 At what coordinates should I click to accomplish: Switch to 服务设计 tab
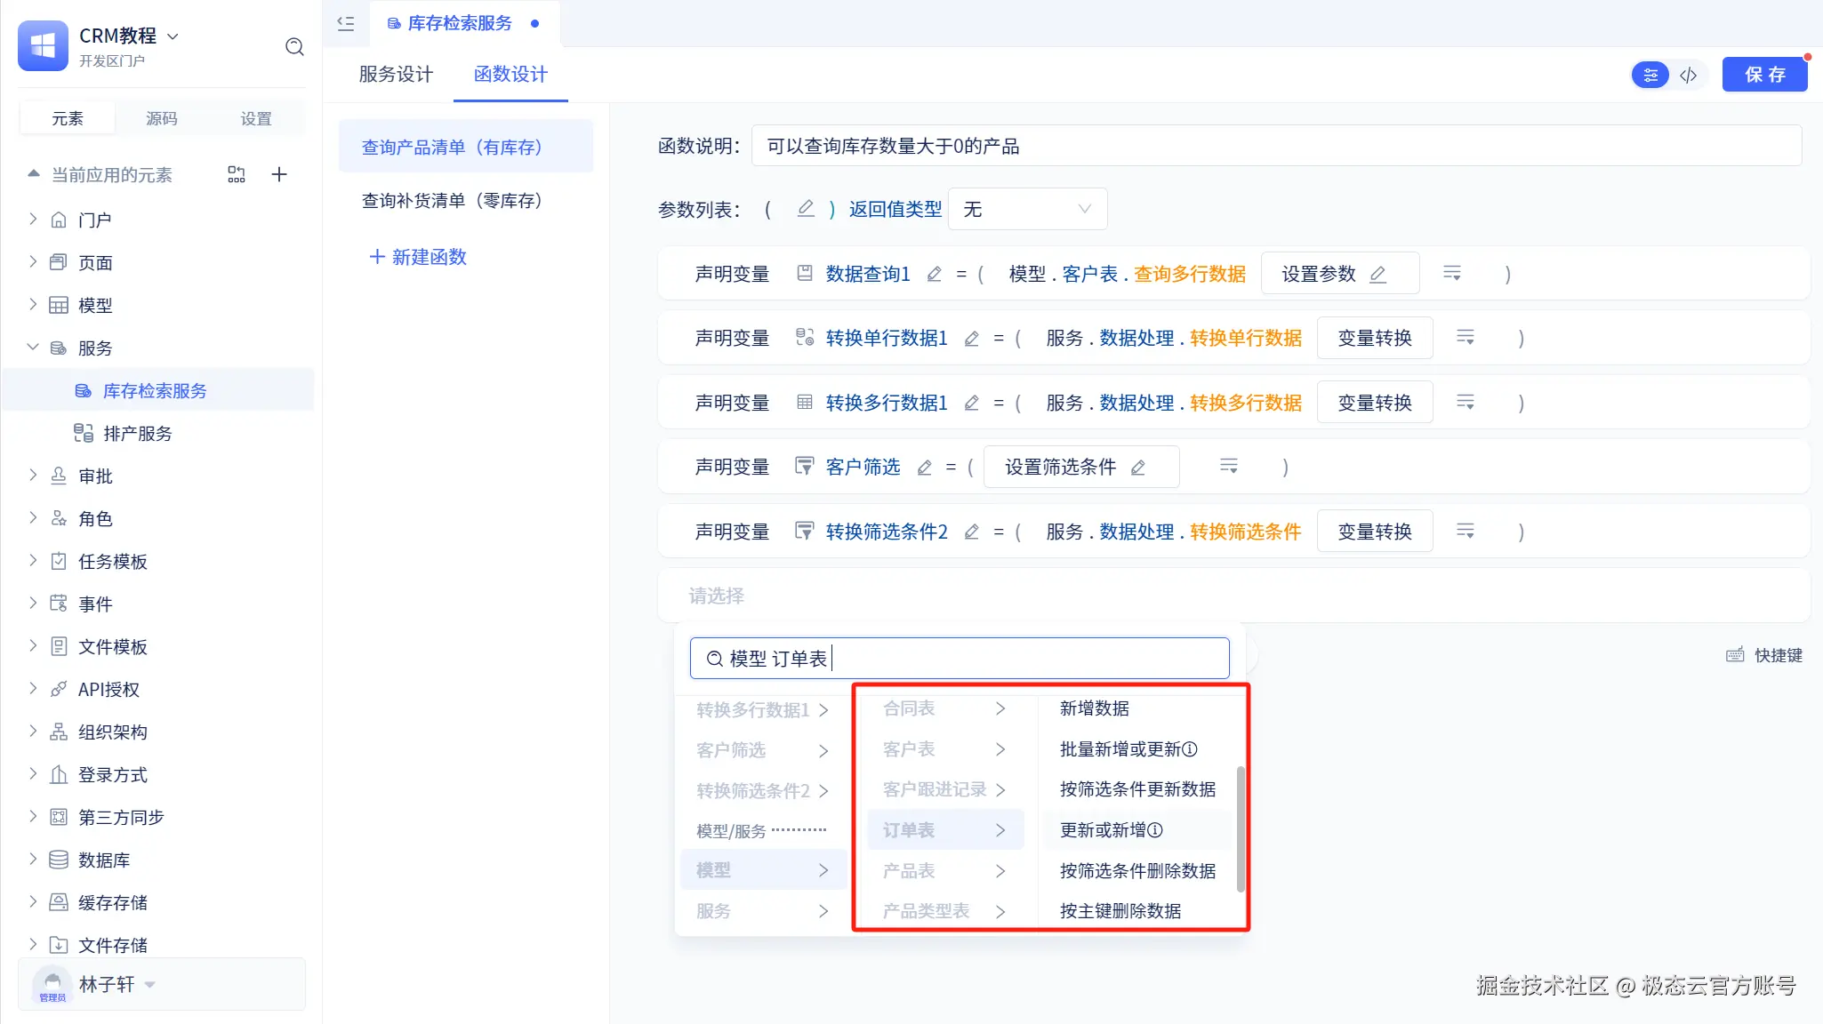tap(396, 75)
